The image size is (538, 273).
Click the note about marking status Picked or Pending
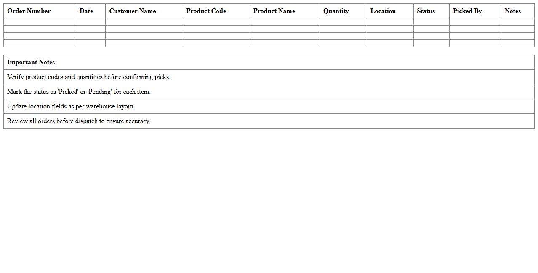(x=78, y=92)
